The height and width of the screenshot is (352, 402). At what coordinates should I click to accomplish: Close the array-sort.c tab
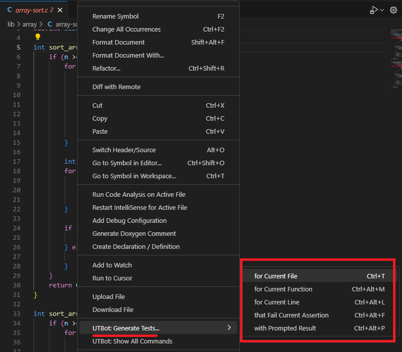tap(60, 10)
